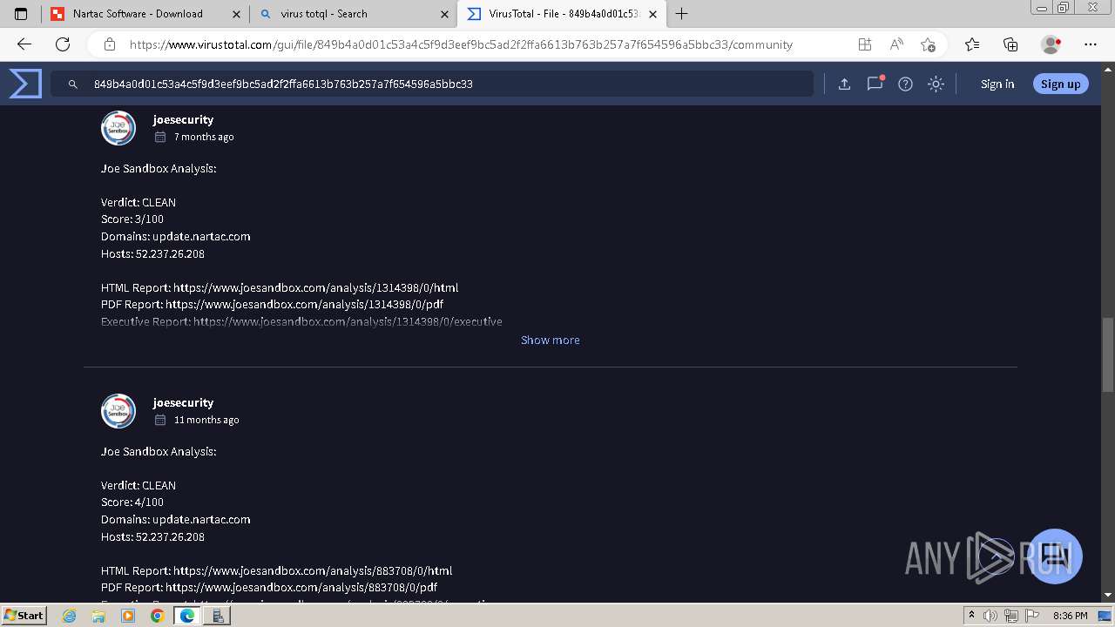The image size is (1115, 627).
Task: Close the VirusTotal tab
Action: [653, 14]
